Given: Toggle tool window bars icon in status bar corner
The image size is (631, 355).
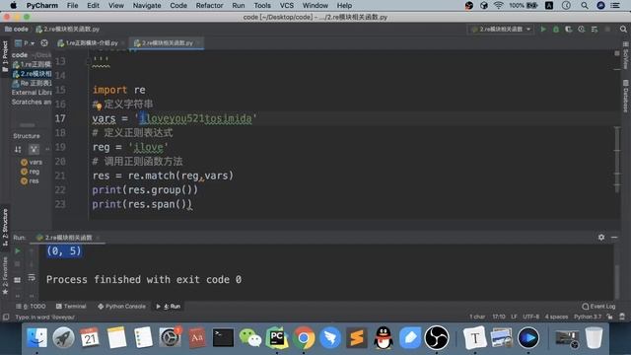Looking at the screenshot, I should coord(6,318).
